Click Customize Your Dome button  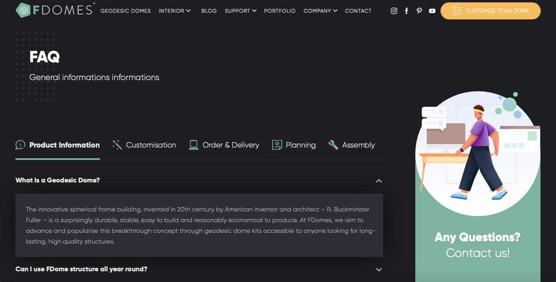pyautogui.click(x=490, y=11)
